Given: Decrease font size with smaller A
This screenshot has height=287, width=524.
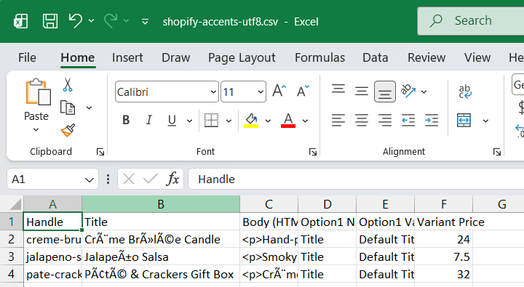Looking at the screenshot, I should 303,91.
